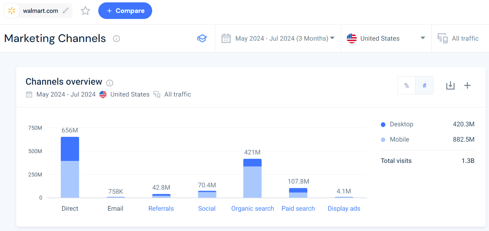Open the download icon to export chart data

click(x=450, y=85)
